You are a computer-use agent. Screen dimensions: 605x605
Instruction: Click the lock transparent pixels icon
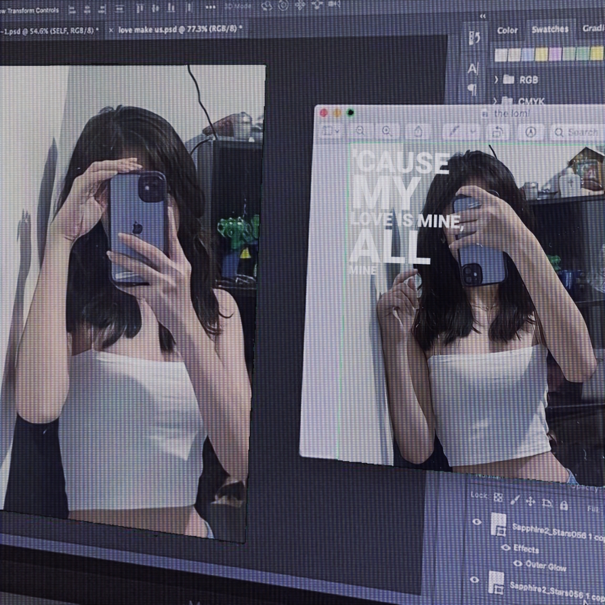point(498,497)
